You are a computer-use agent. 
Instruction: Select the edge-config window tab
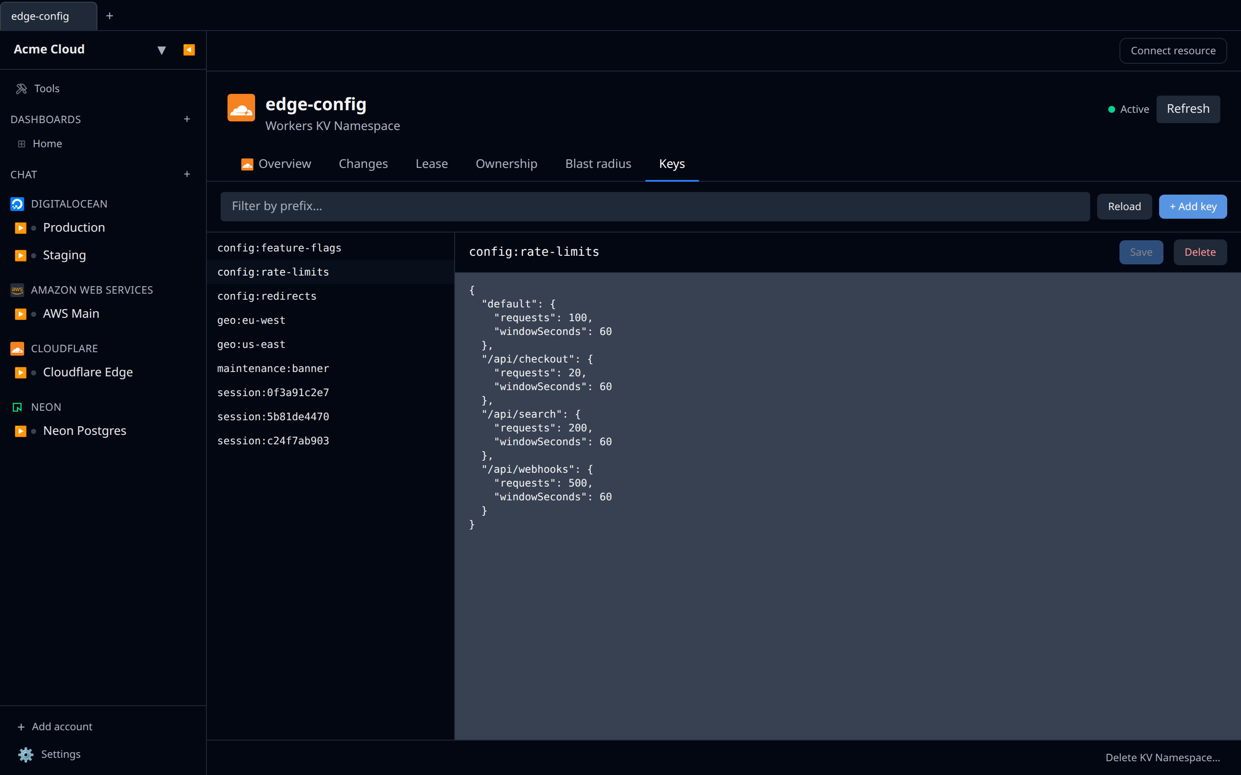pos(48,16)
